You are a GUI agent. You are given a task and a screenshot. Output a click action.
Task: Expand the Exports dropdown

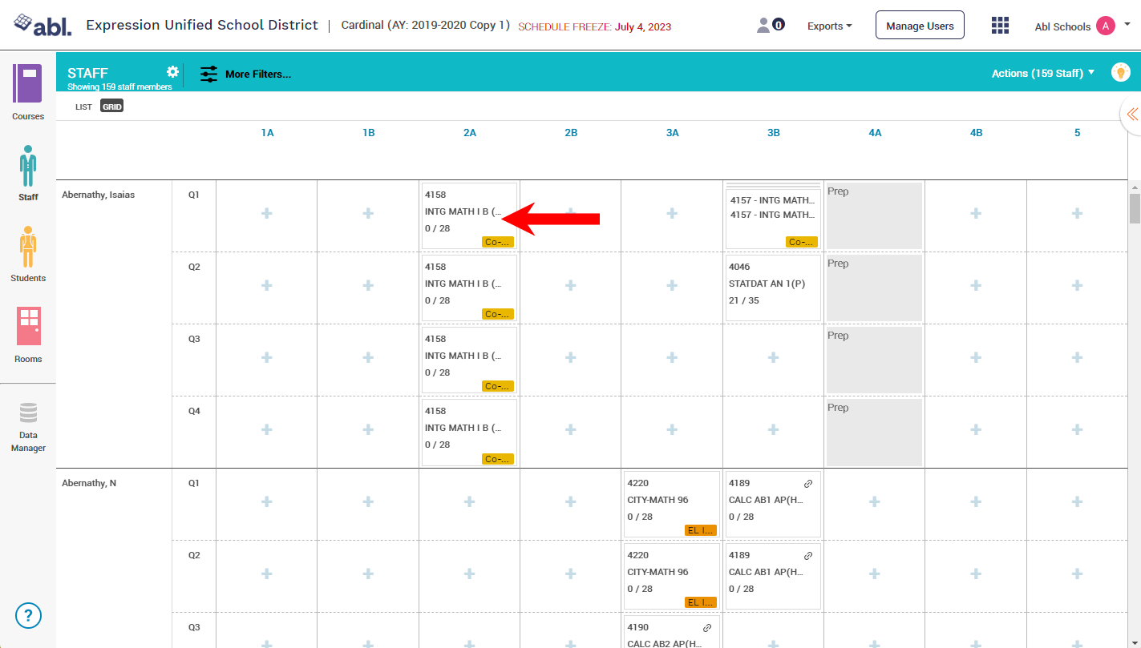(829, 26)
